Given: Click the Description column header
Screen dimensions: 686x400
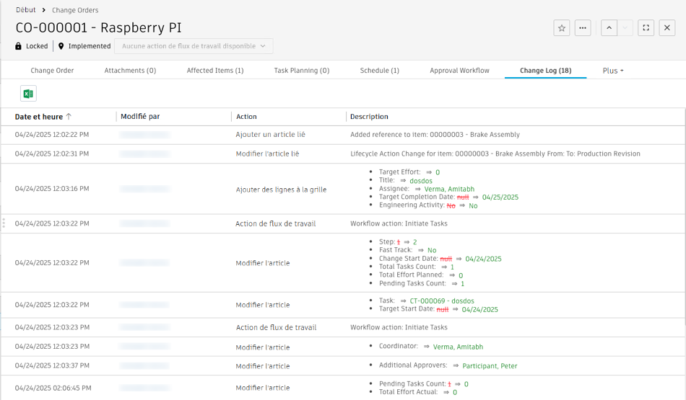Looking at the screenshot, I should (369, 117).
